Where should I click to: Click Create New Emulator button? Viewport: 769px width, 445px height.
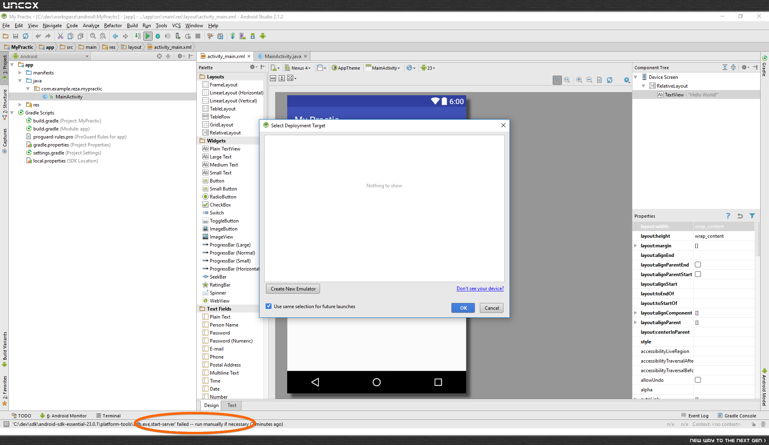[x=293, y=289]
